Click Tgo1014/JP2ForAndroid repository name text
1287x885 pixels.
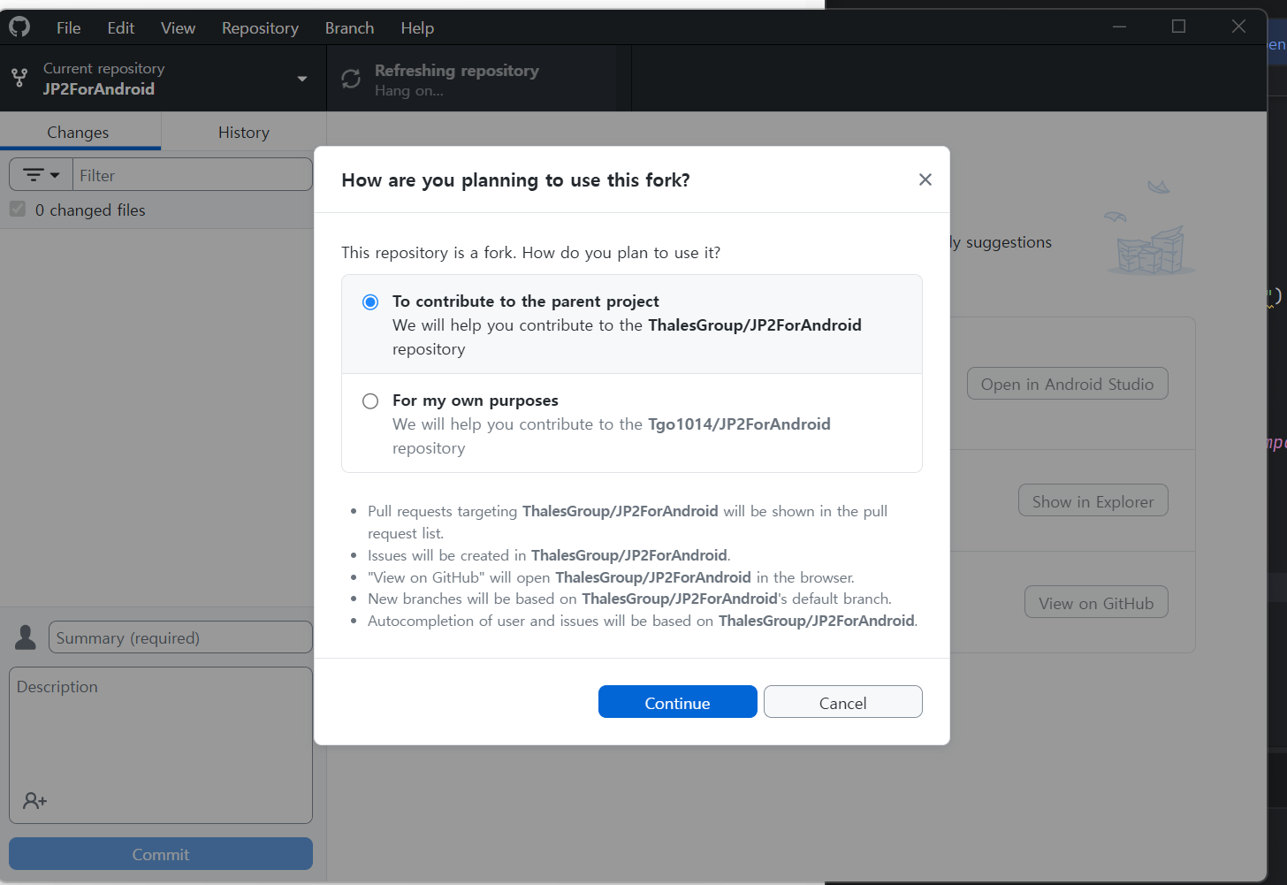tap(739, 424)
